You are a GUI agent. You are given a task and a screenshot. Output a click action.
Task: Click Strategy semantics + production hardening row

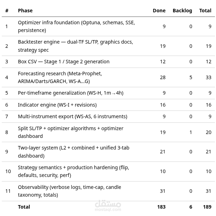(x=108, y=172)
